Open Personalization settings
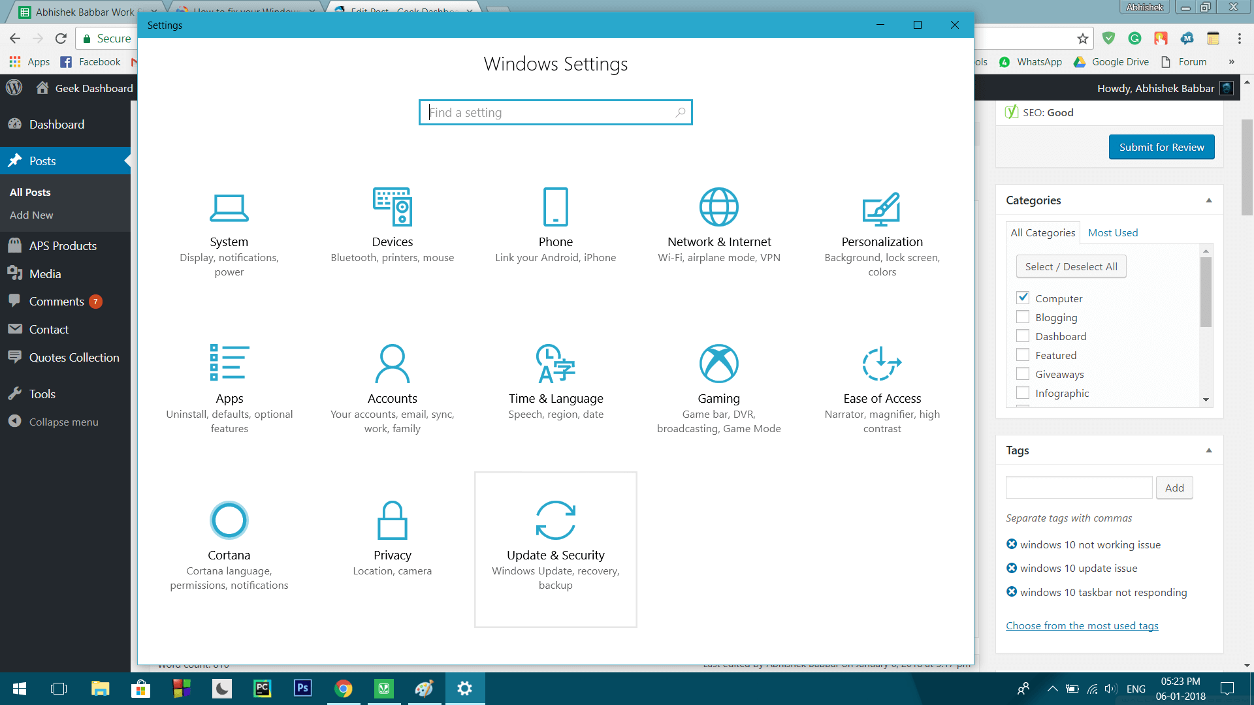Image resolution: width=1254 pixels, height=705 pixels. [x=882, y=225]
